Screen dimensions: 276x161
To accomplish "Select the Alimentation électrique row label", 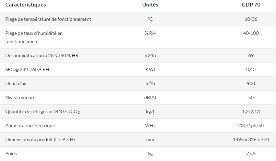I will click(x=30, y=125).
